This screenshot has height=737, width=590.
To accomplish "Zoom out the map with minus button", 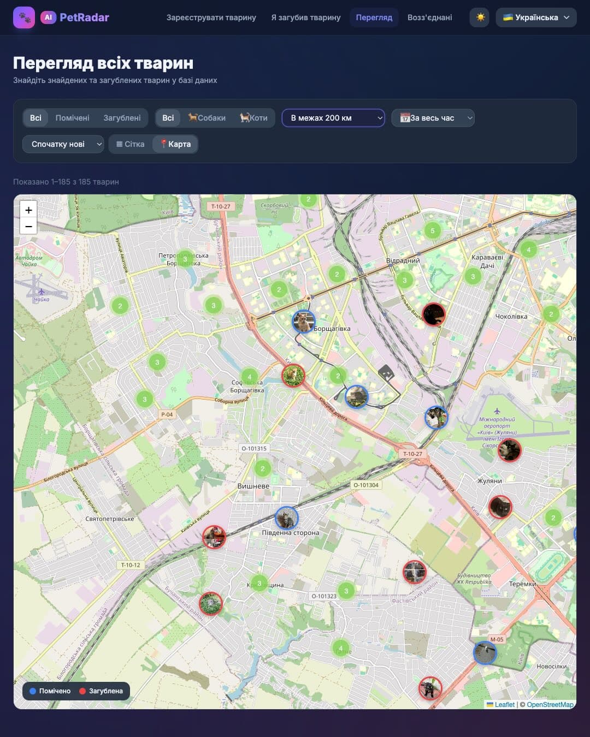I will click(28, 226).
